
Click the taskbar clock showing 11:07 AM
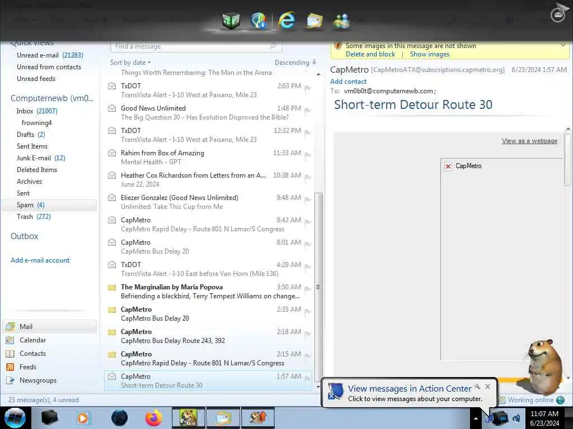point(544,418)
